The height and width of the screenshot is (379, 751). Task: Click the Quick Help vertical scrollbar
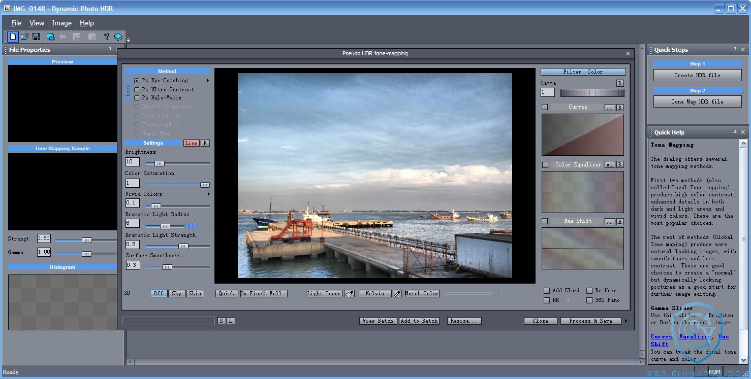(743, 251)
